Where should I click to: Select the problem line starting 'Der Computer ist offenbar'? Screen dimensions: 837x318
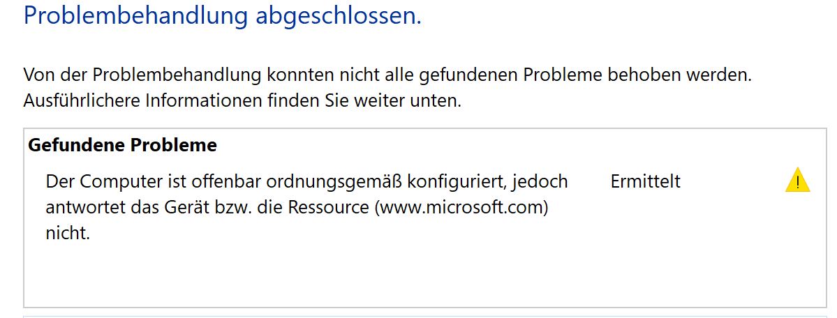click(x=307, y=207)
